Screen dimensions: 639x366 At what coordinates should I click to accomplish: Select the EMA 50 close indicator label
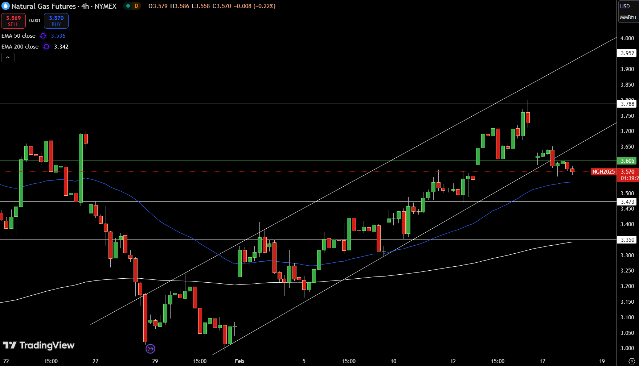click(19, 36)
